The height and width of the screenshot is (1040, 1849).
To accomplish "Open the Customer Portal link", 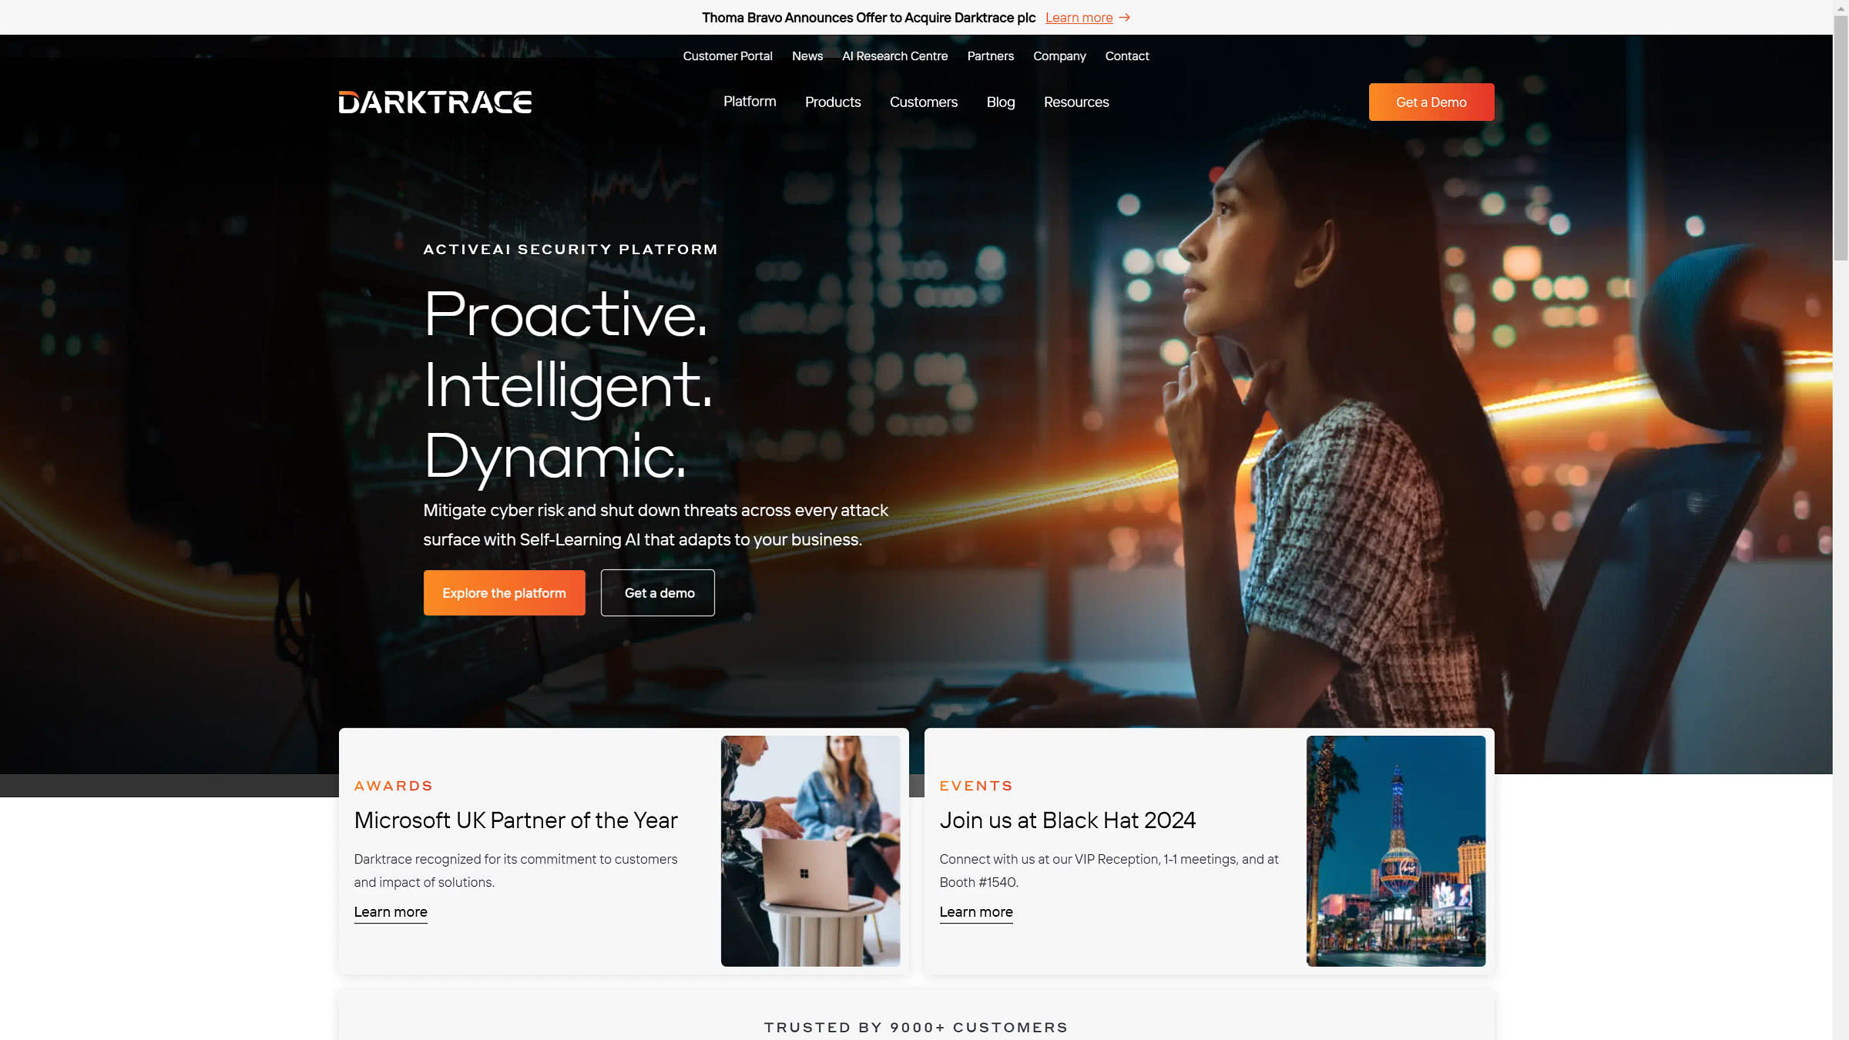I will click(727, 56).
